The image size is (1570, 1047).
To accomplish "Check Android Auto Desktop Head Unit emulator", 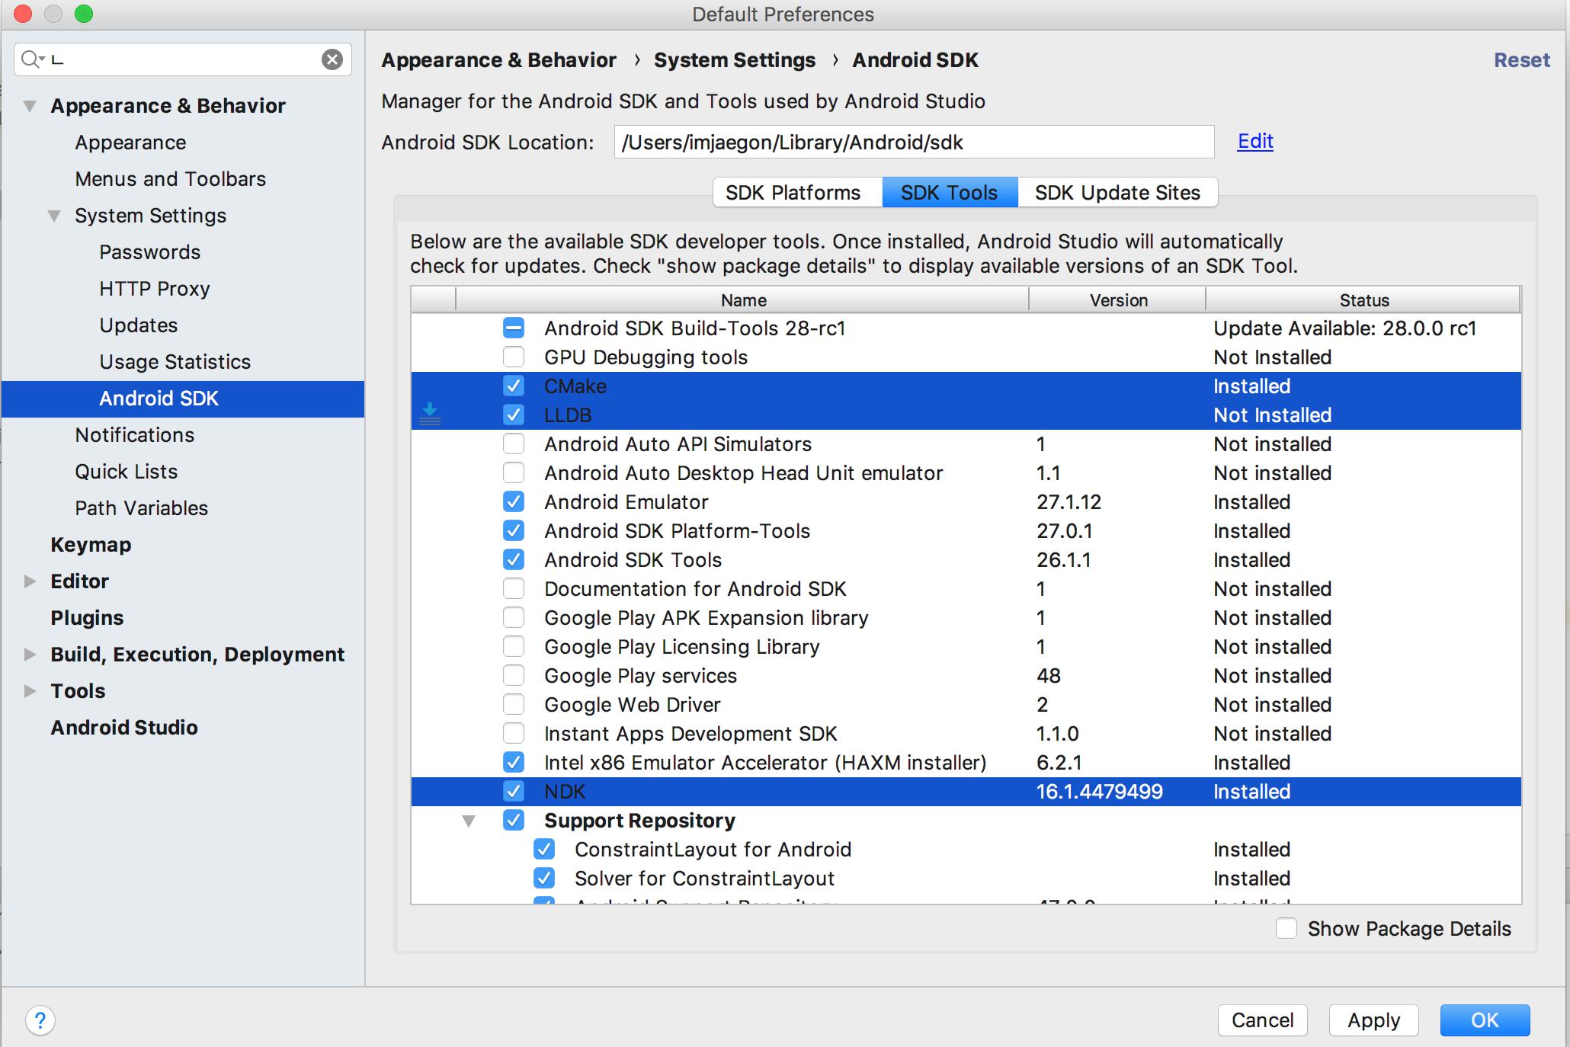I will point(514,472).
